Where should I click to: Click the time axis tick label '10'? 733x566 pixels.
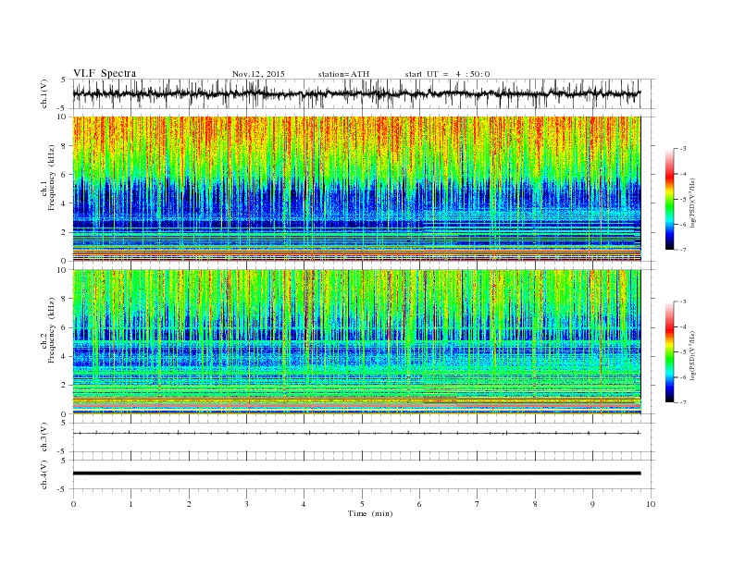(x=651, y=504)
